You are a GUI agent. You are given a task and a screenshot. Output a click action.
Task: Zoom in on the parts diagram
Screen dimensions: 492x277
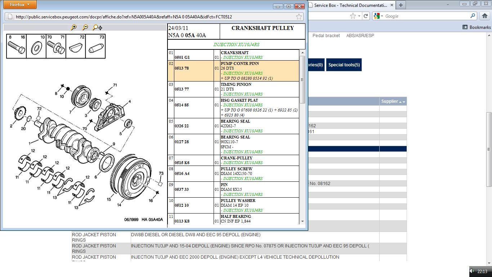74,27
